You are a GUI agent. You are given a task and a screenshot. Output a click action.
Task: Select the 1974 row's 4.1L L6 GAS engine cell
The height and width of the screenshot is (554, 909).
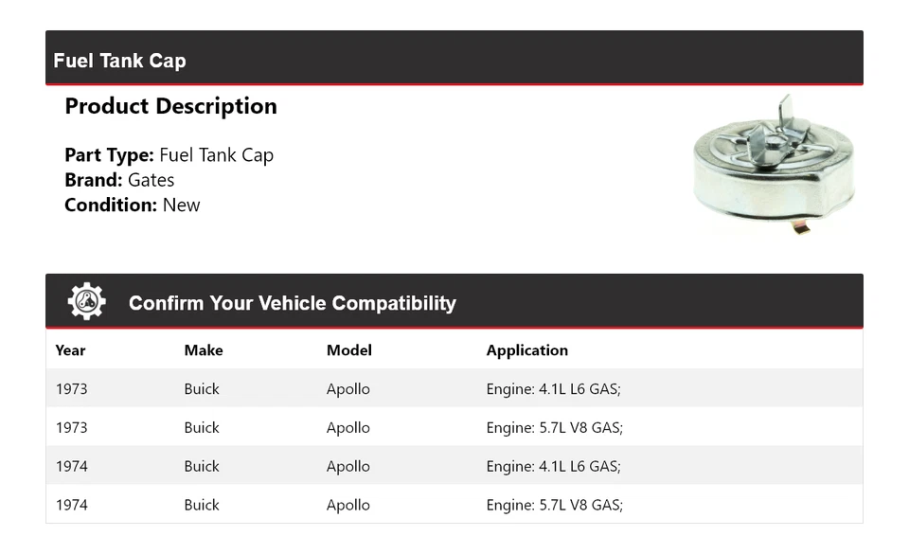[554, 467]
